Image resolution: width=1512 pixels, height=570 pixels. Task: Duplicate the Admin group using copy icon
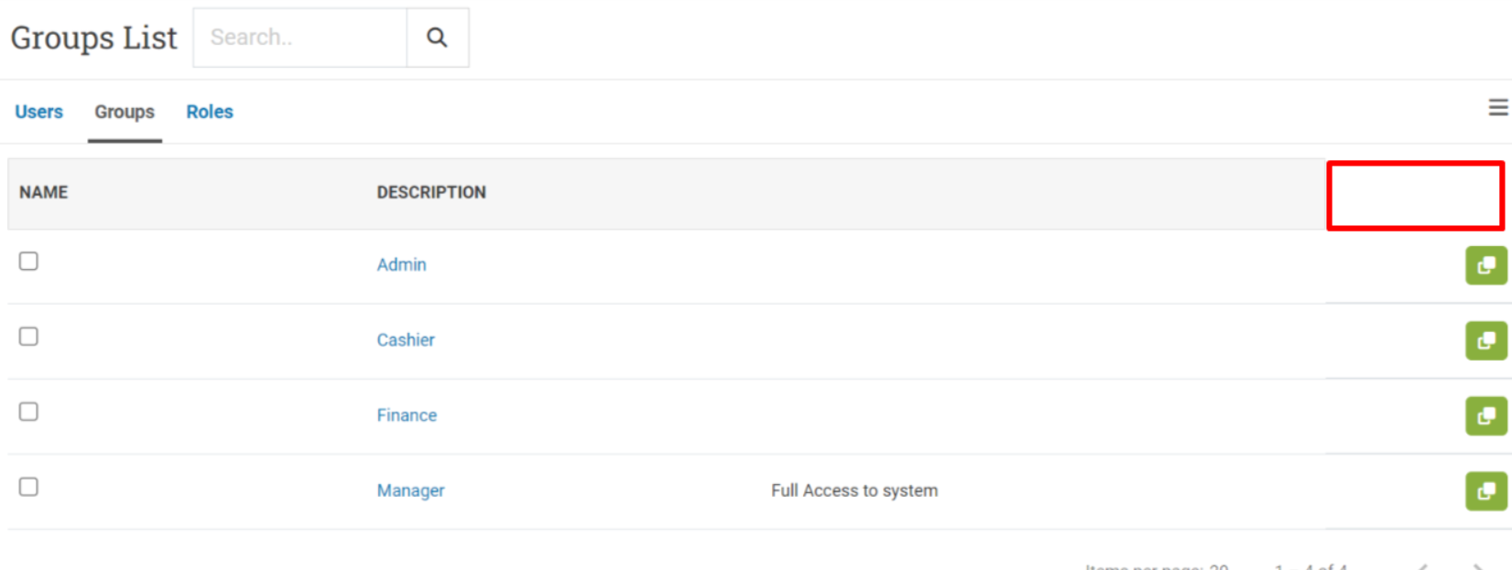pos(1485,265)
